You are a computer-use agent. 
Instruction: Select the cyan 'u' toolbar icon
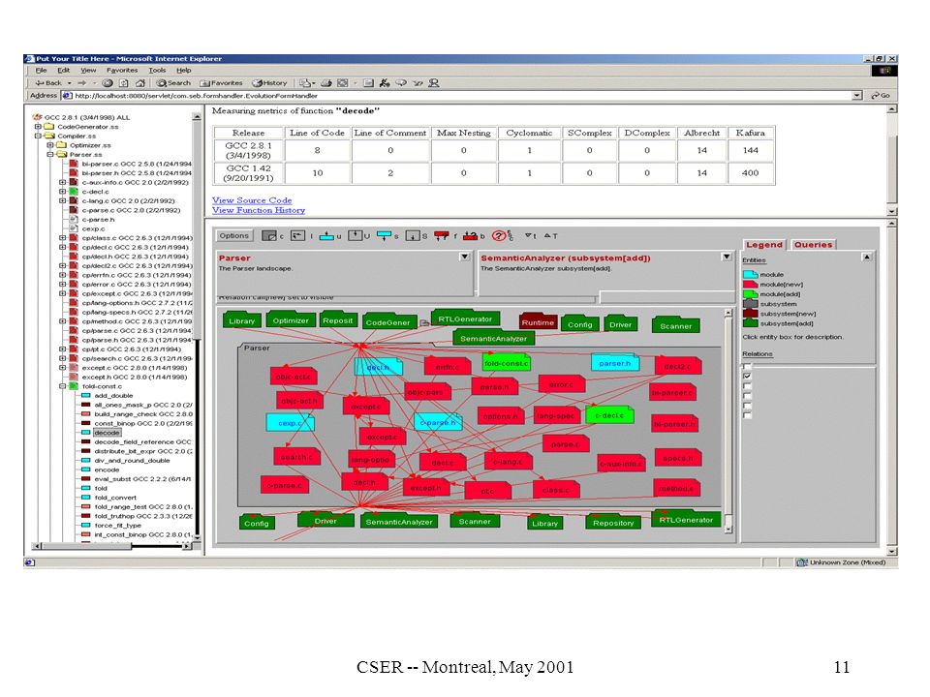tap(326, 236)
